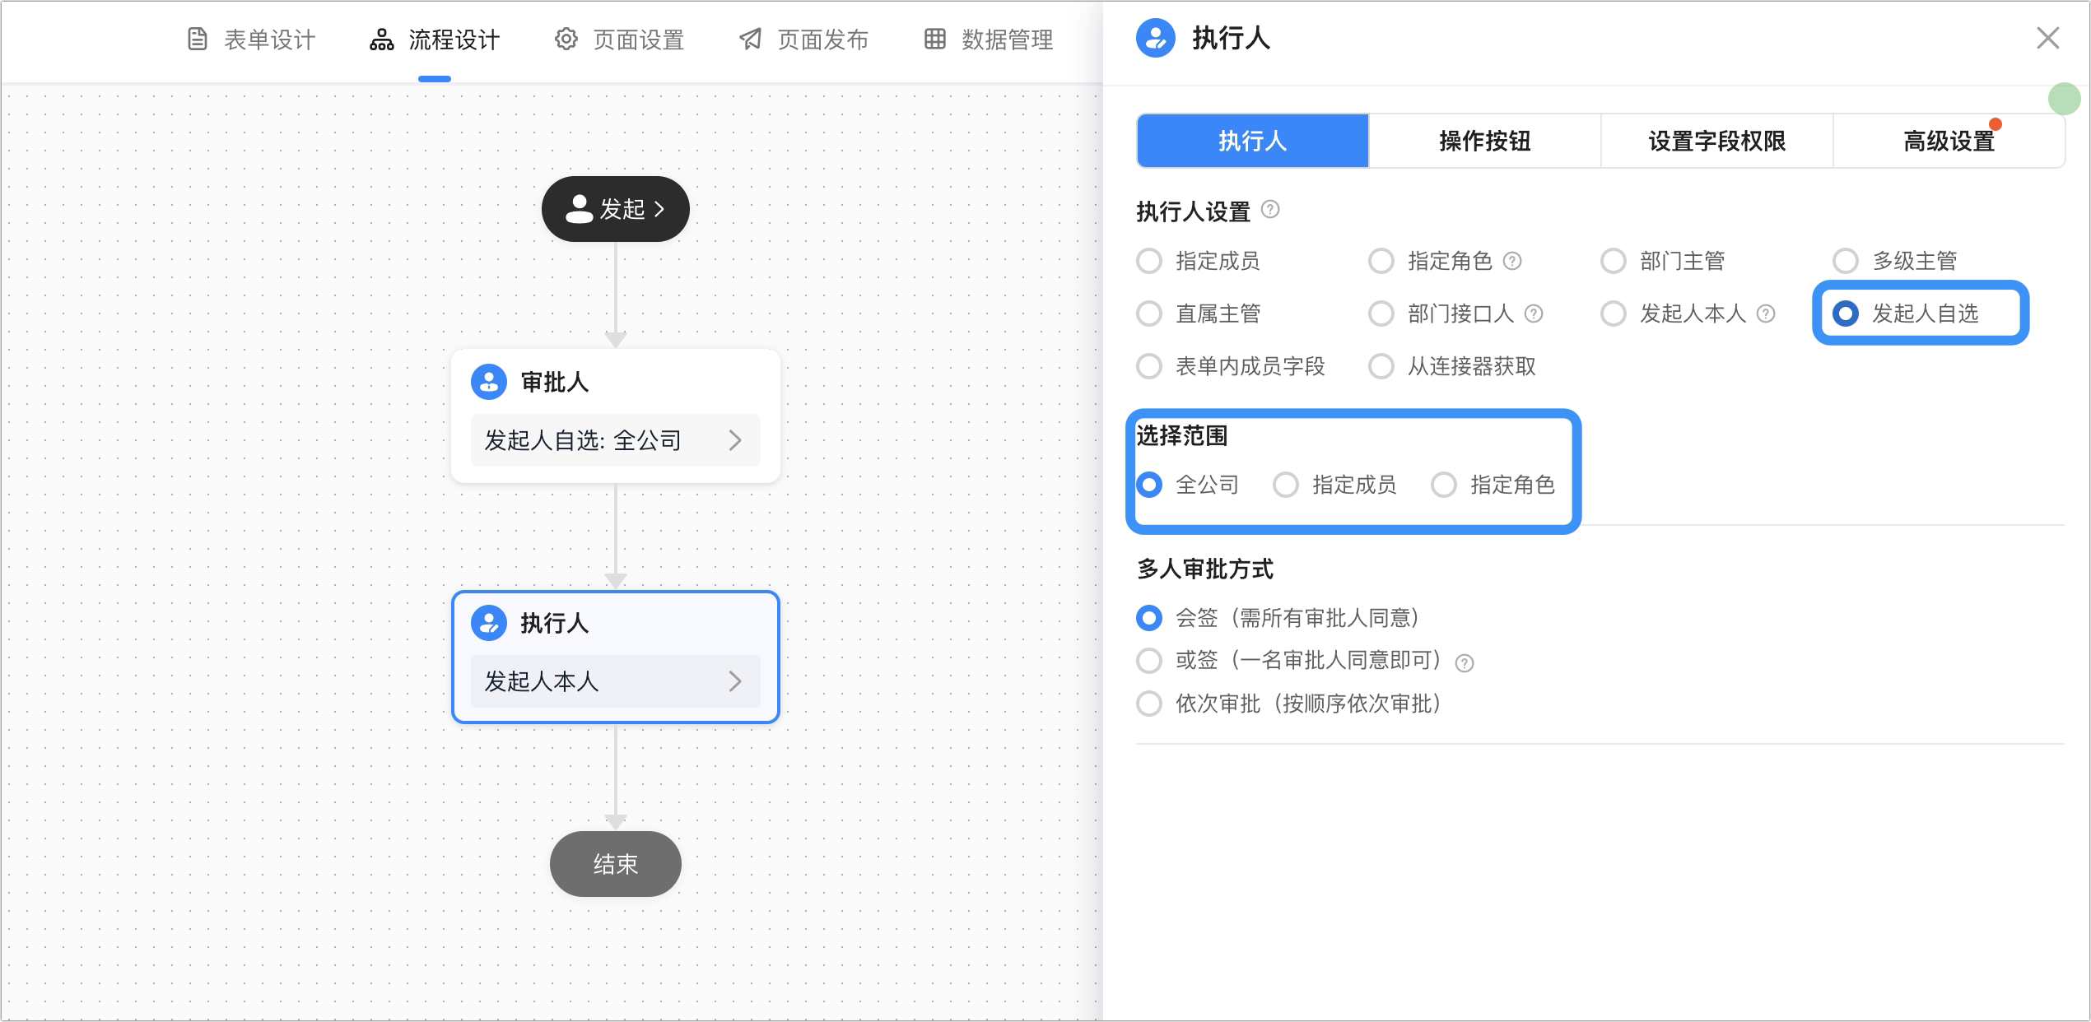This screenshot has height=1022, width=2091.
Task: Open the 发起 start node
Action: (616, 209)
